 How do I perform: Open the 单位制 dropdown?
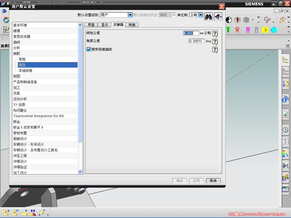[x=201, y=15]
